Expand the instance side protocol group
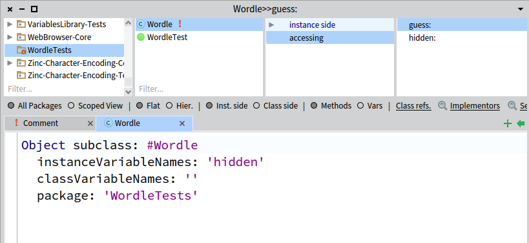The image size is (529, 243). point(271,25)
